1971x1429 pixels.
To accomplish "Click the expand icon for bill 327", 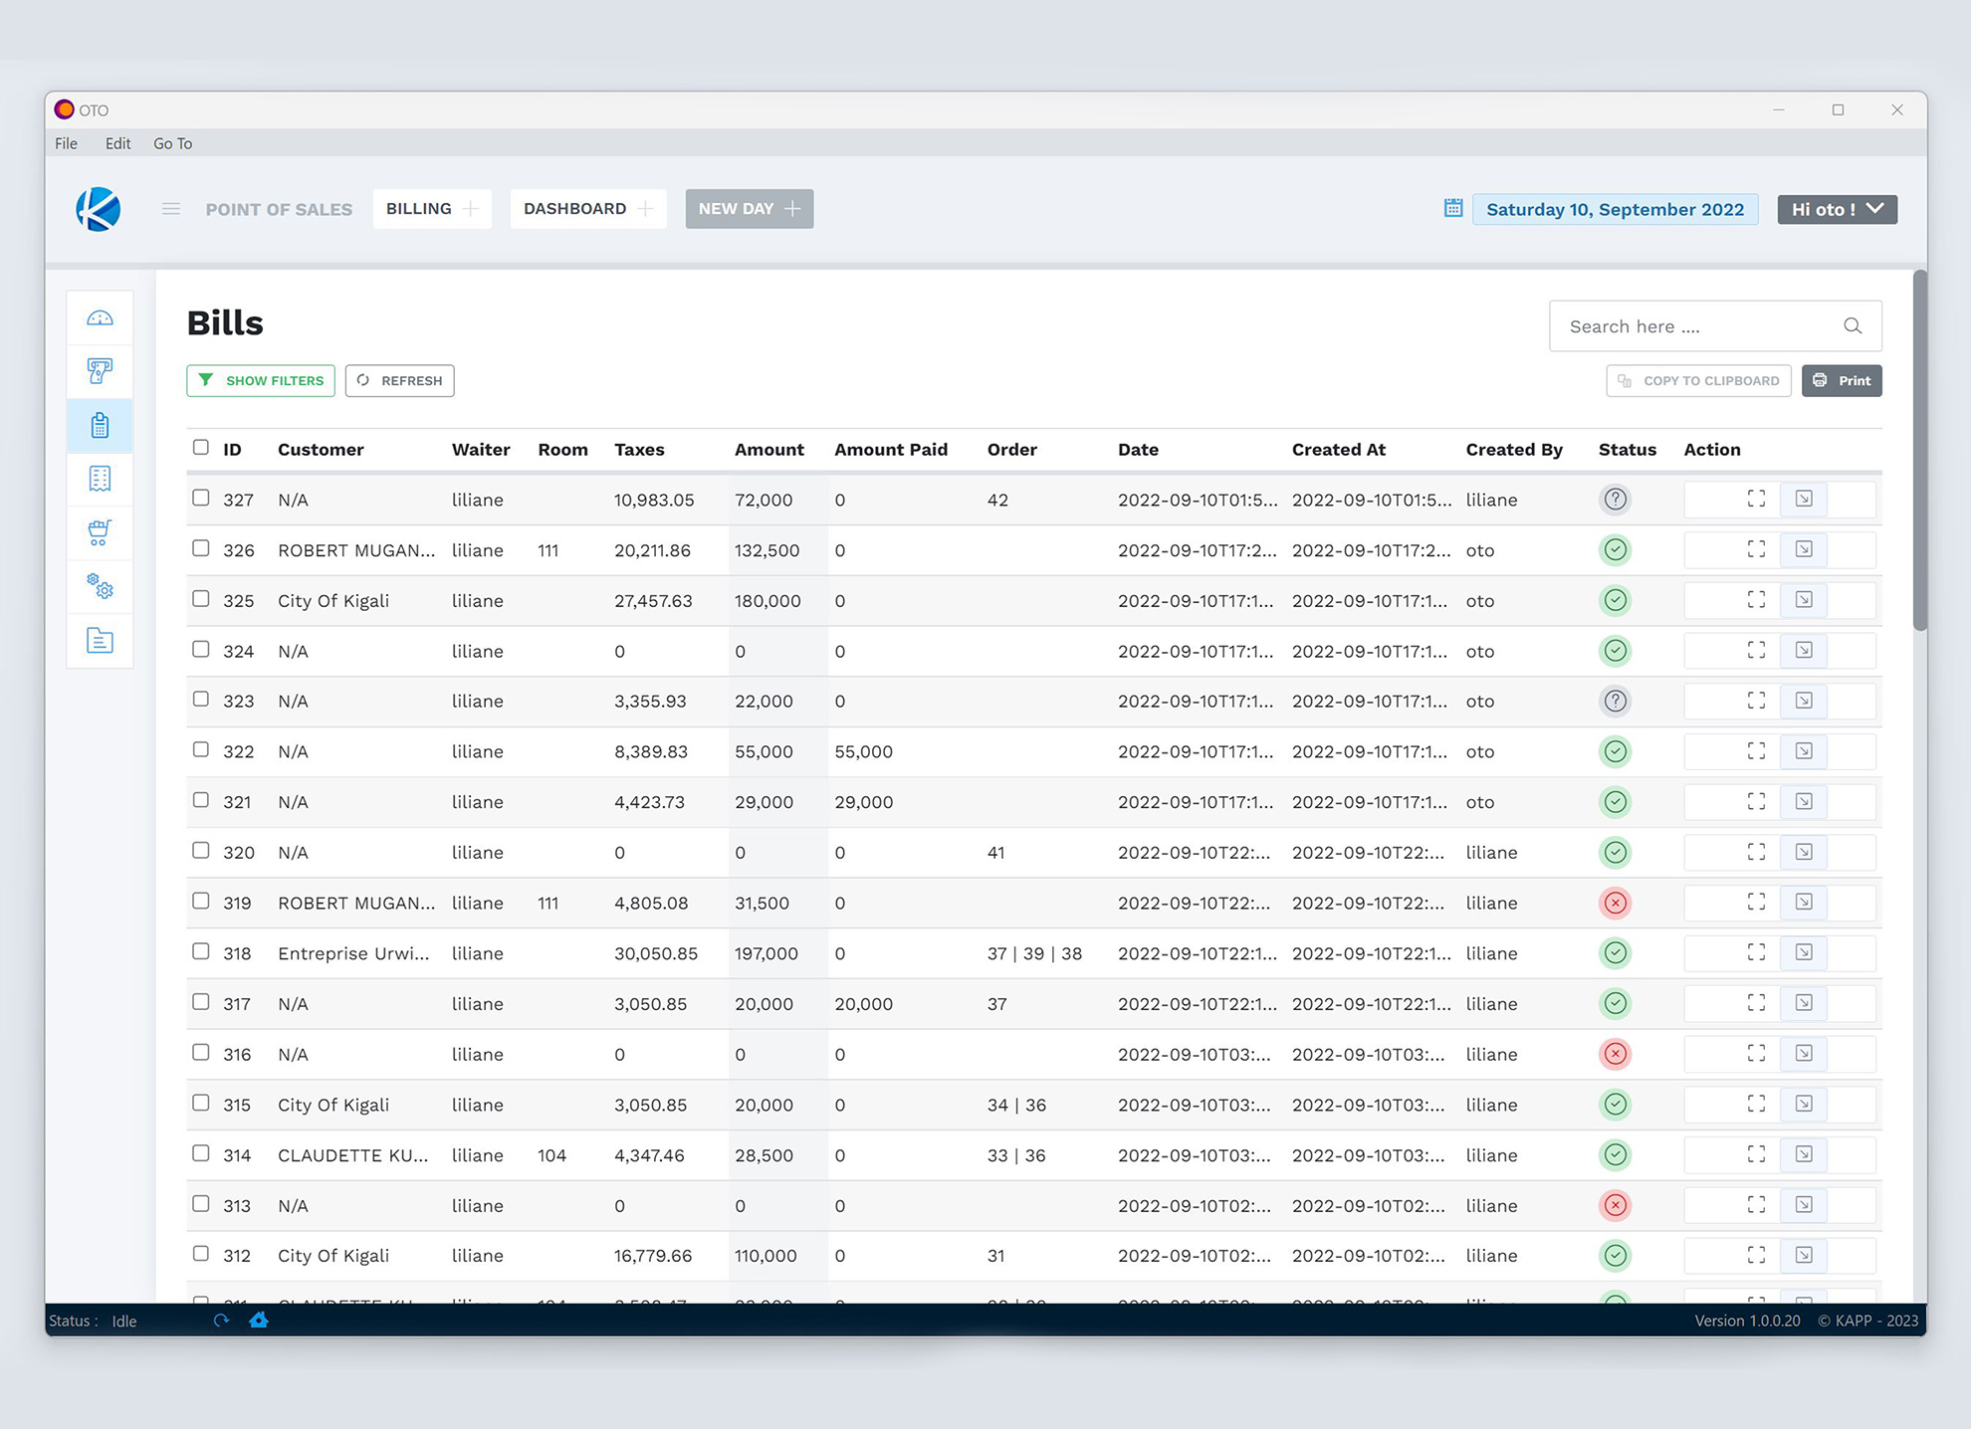I will click(x=1756, y=500).
